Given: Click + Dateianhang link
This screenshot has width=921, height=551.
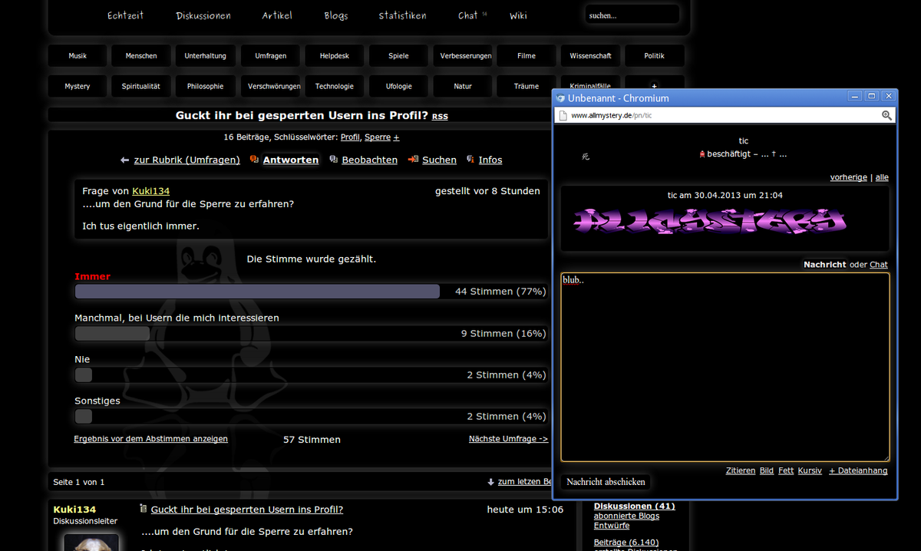Looking at the screenshot, I should tap(858, 470).
